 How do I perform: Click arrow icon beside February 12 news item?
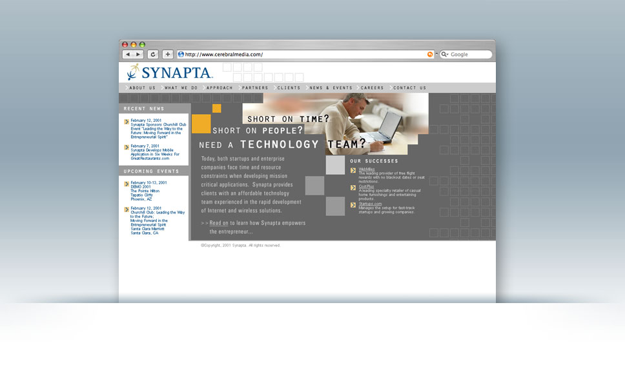pos(127,122)
